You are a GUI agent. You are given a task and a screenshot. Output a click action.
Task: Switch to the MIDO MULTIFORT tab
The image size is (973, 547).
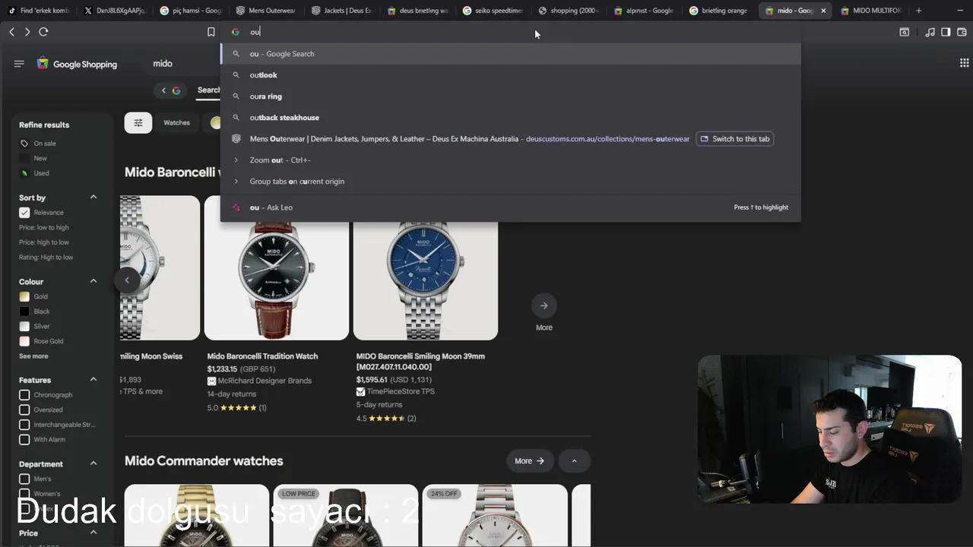pyautogui.click(x=870, y=11)
